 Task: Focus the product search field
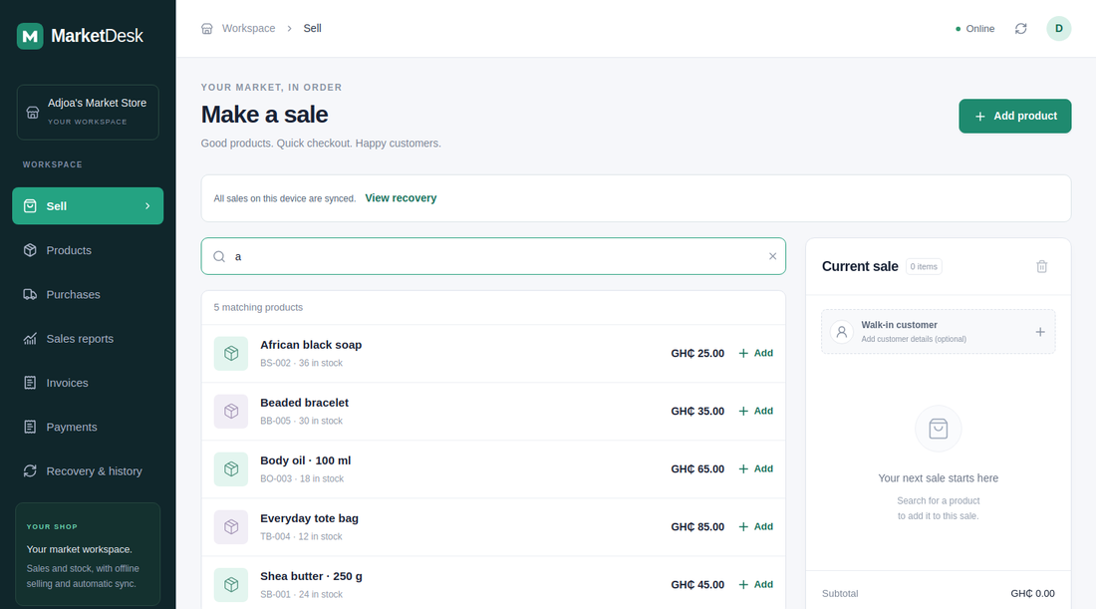click(x=493, y=256)
